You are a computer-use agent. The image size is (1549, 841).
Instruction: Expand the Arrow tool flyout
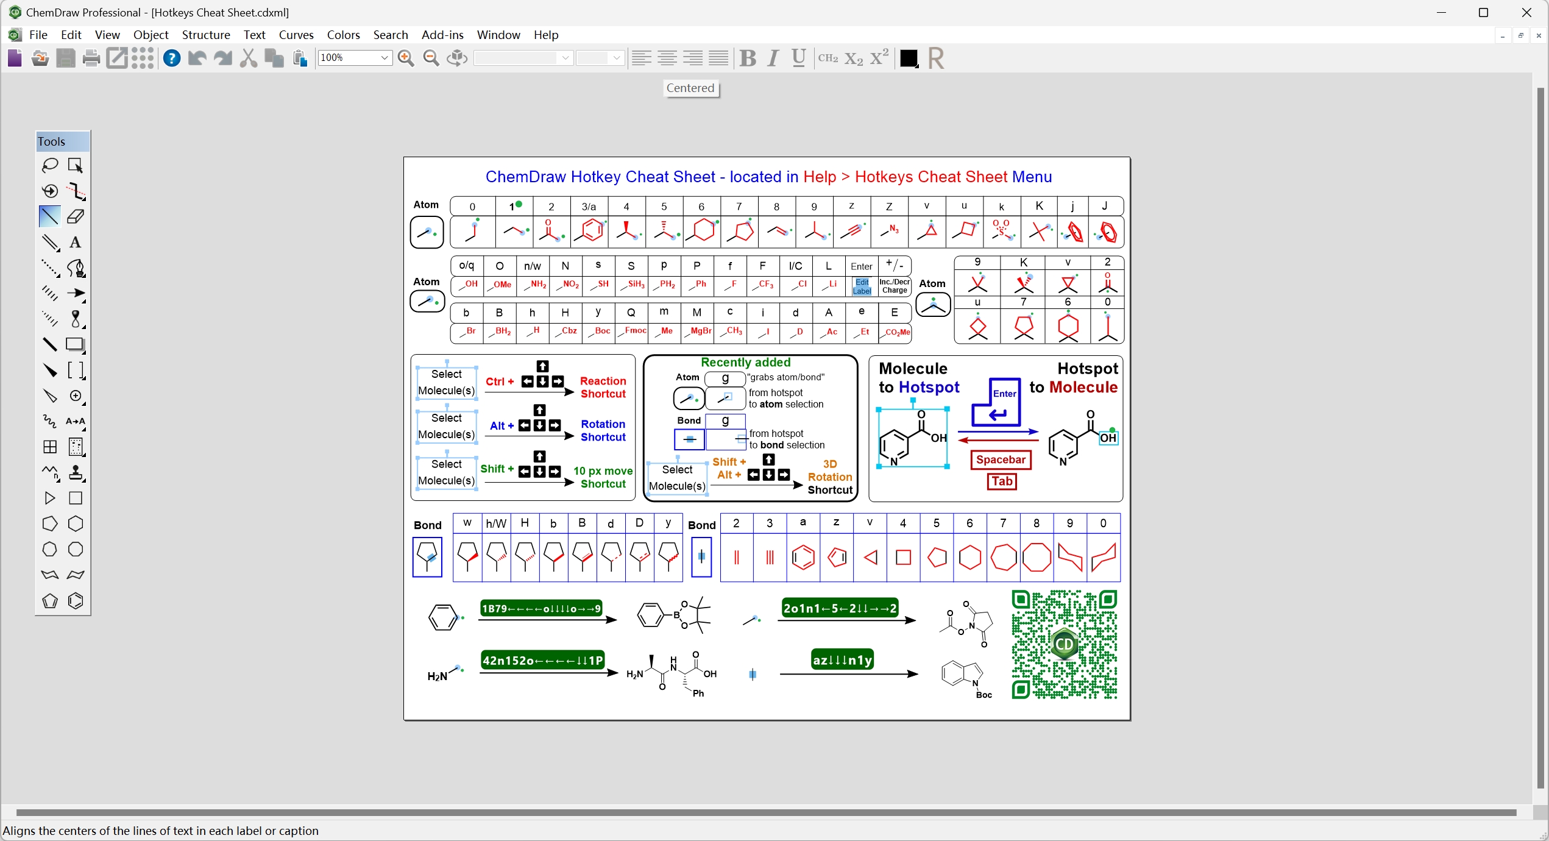84,301
